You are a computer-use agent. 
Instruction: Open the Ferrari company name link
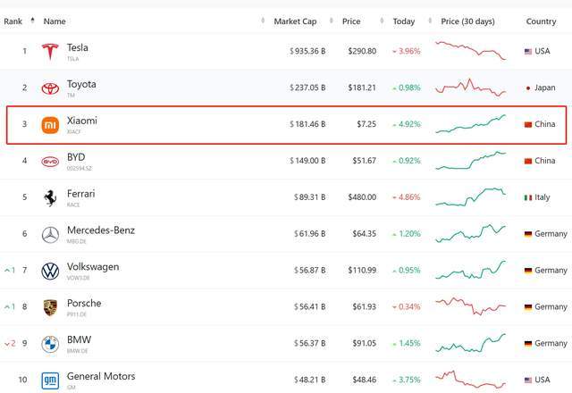click(80, 194)
